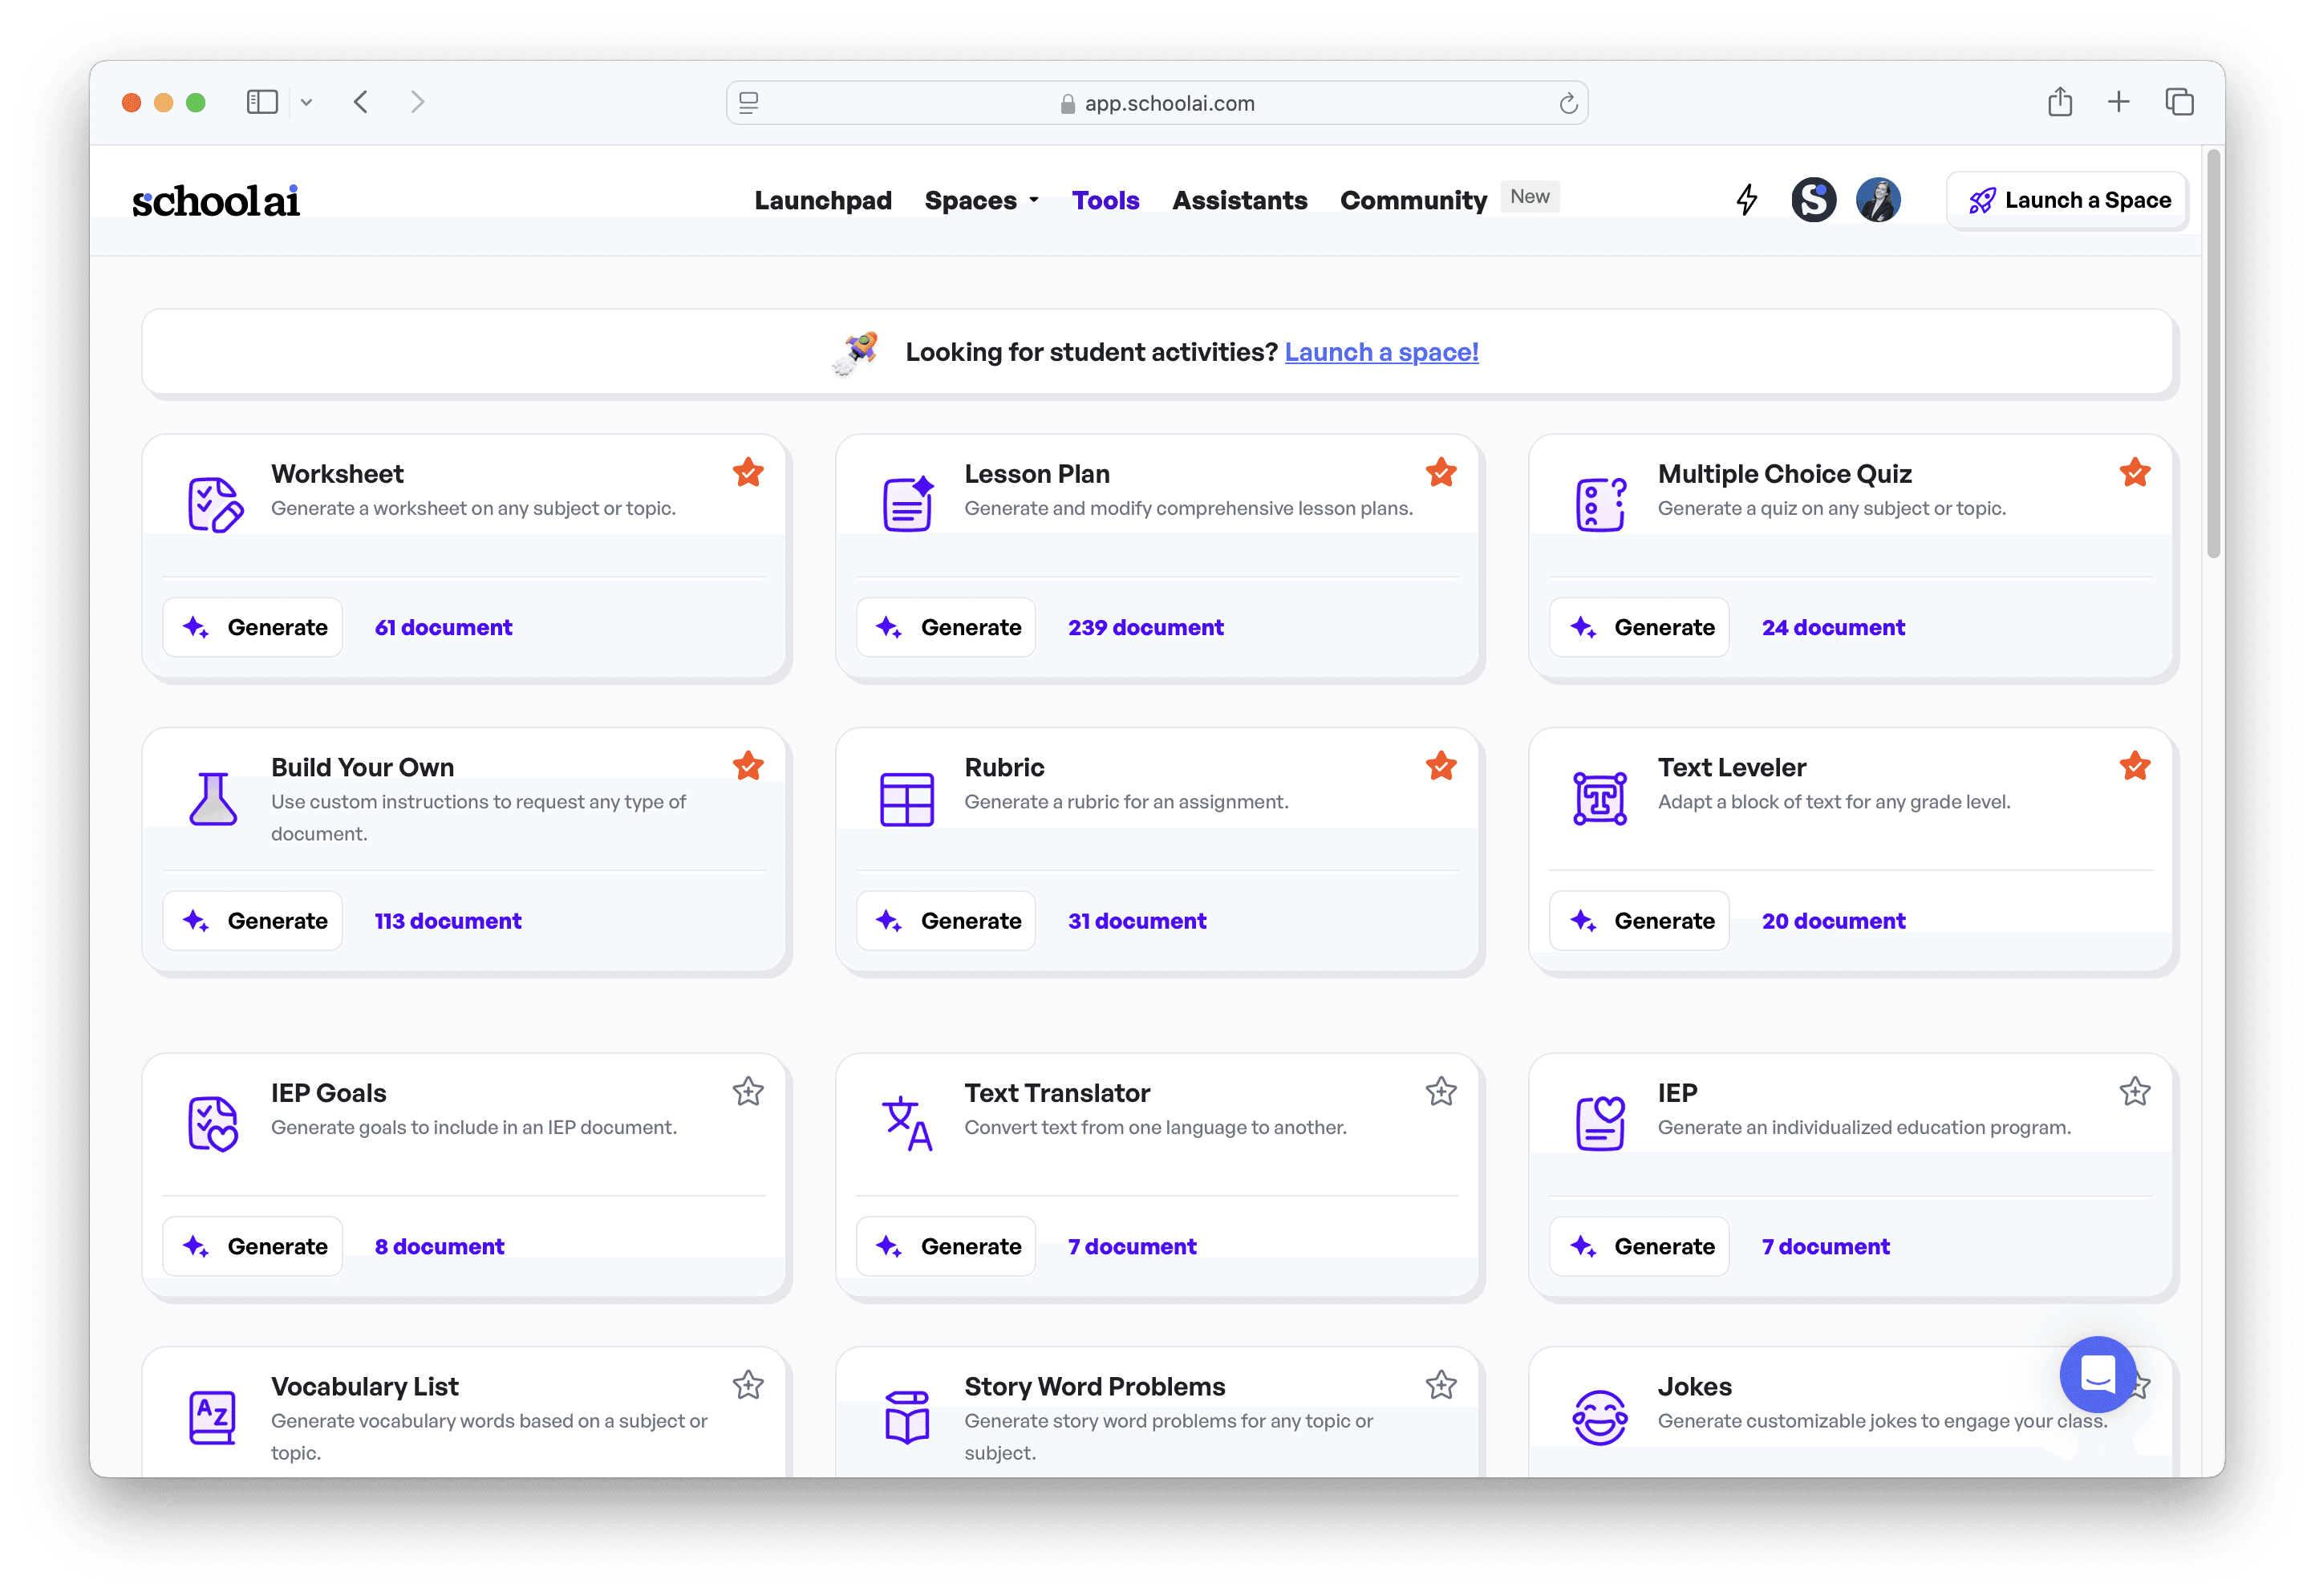The width and height of the screenshot is (2315, 1596).
Task: Click the Text Translator icon
Action: coord(906,1123)
